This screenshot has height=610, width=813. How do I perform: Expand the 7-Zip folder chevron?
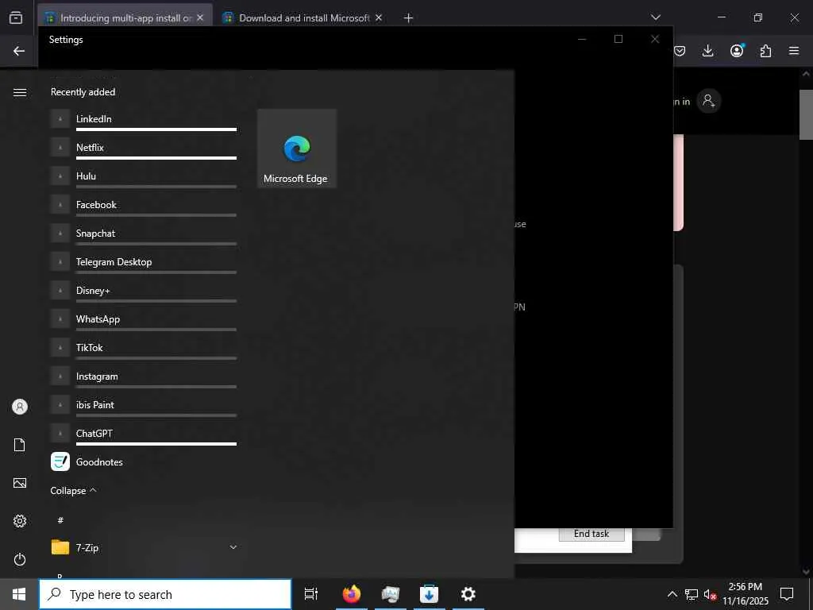pos(233,547)
